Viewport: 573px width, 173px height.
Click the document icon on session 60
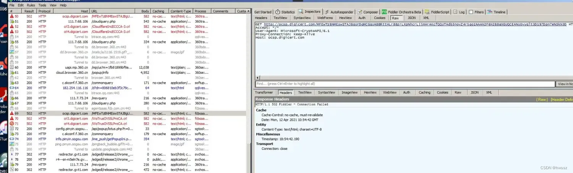coord(11,67)
